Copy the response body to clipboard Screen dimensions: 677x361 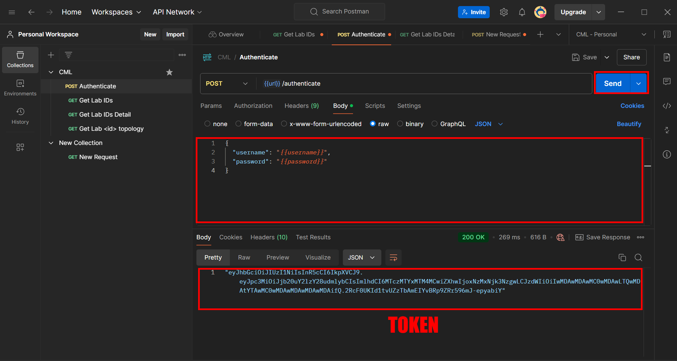(622, 258)
